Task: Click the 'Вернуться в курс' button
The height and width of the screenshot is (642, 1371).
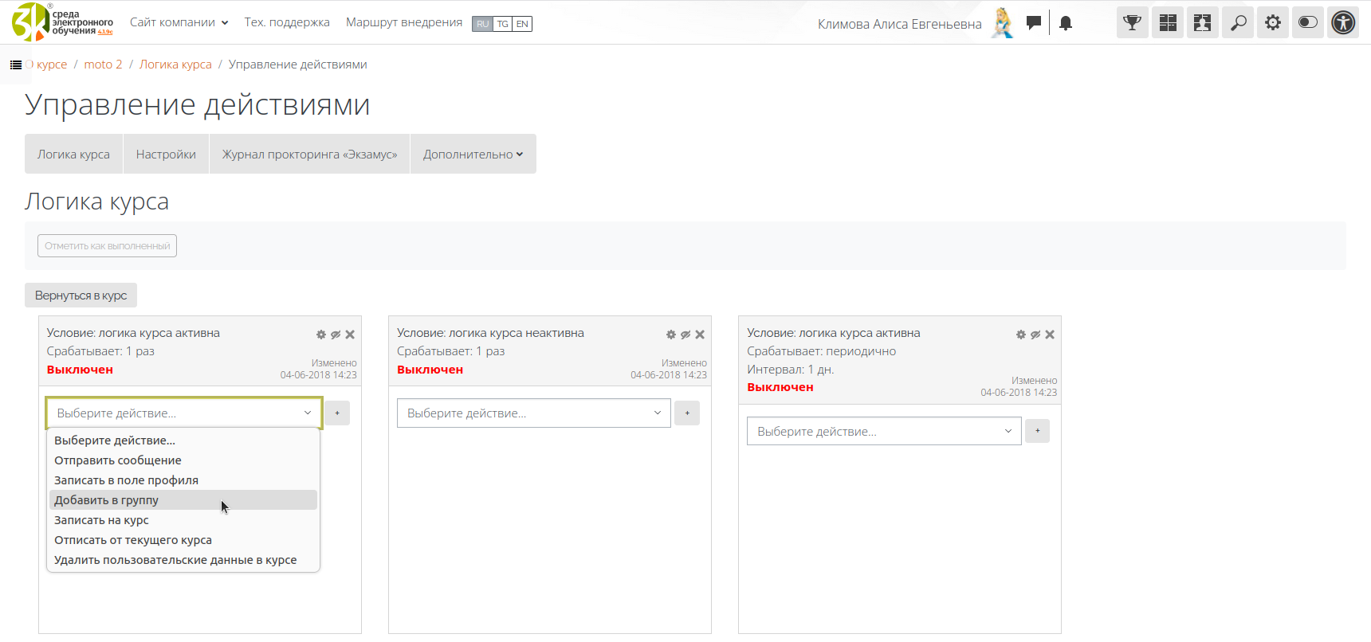Action: [x=81, y=296]
